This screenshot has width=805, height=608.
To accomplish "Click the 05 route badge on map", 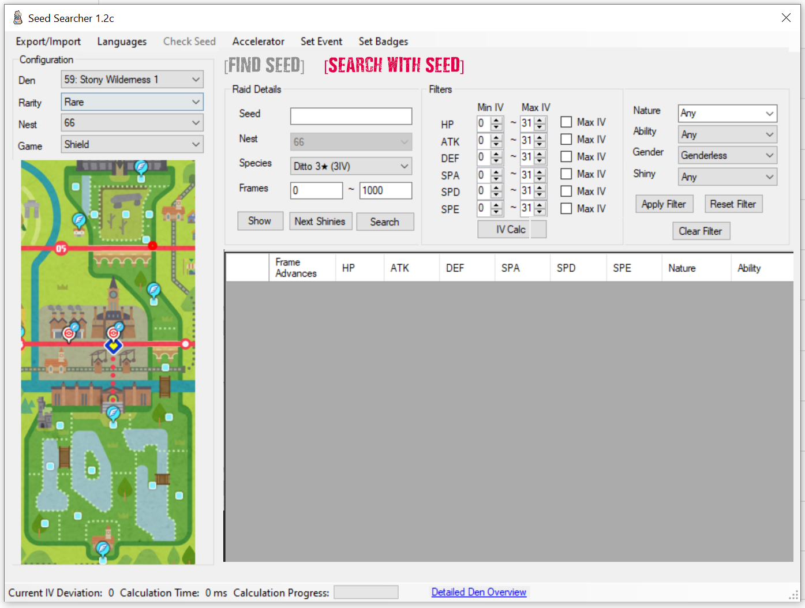I will [61, 249].
